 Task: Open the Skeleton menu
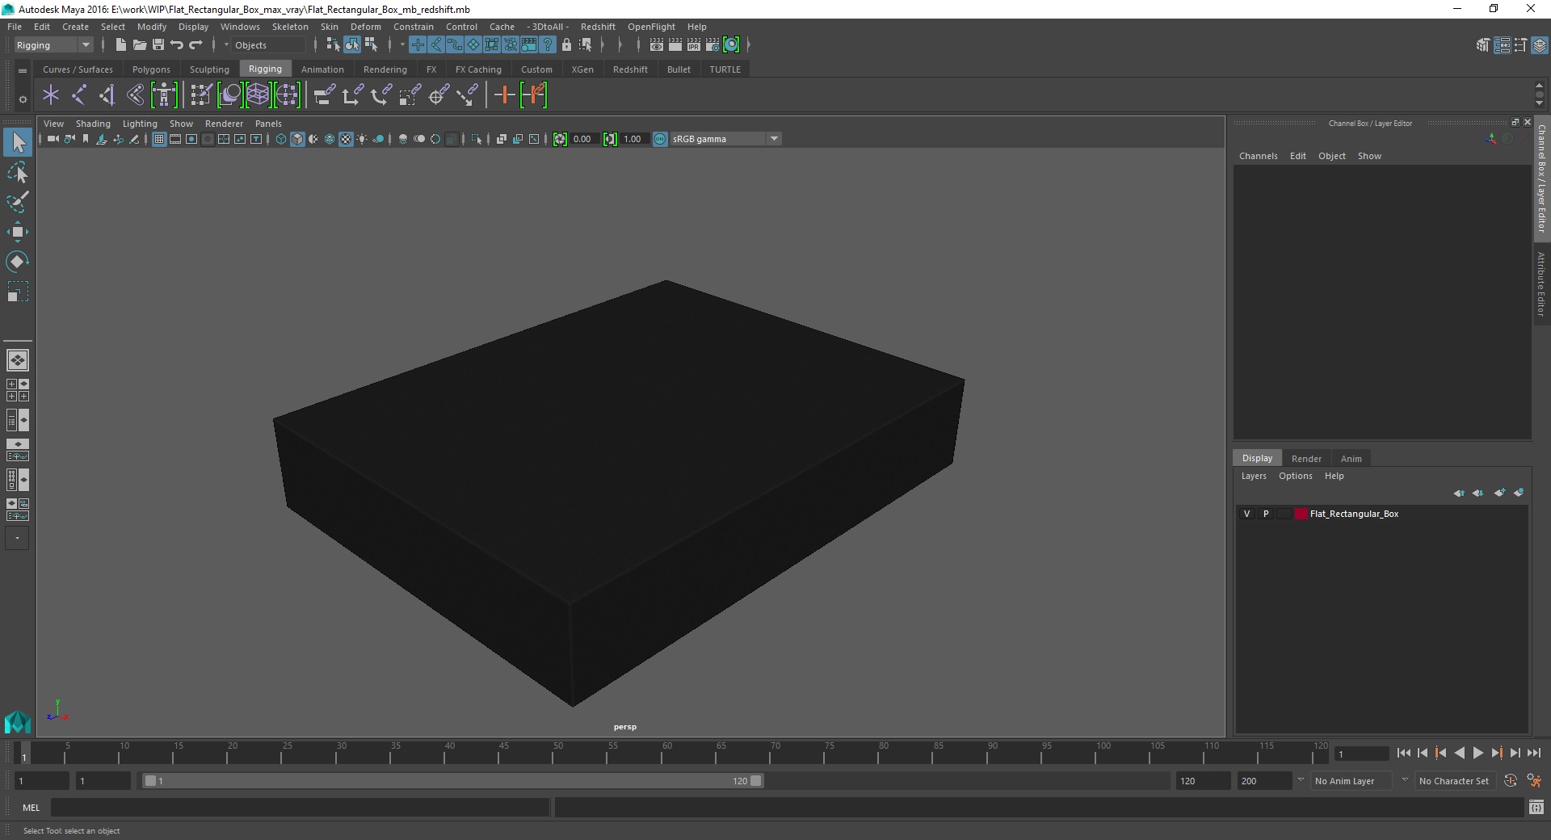[290, 27]
